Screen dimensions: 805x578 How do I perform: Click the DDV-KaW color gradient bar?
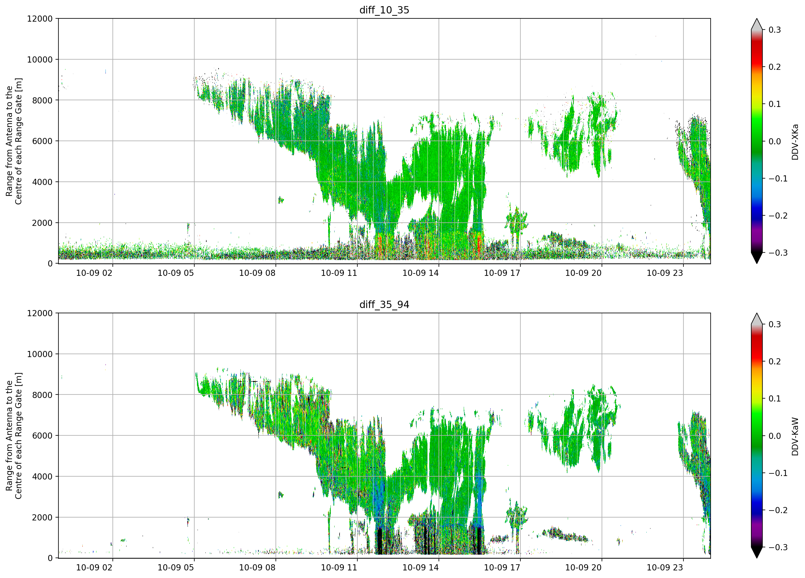pos(757,436)
